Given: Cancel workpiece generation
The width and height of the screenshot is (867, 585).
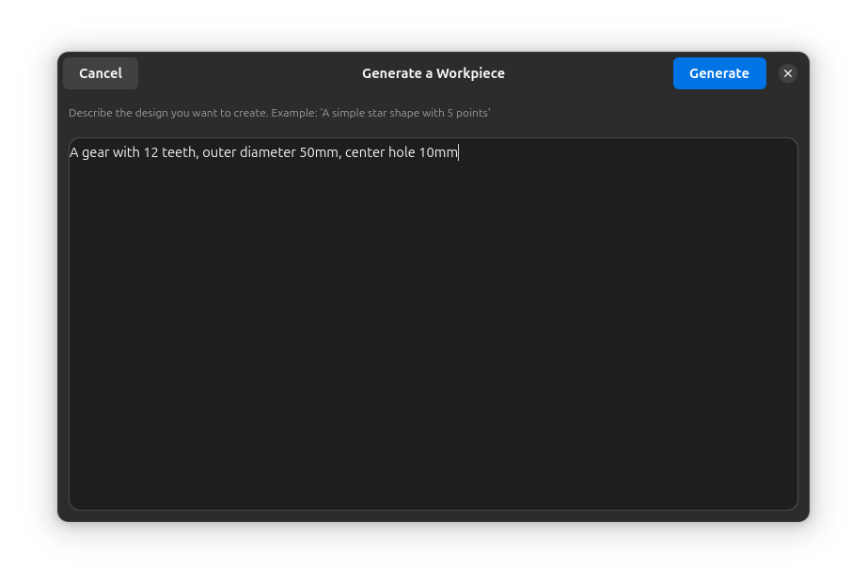Looking at the screenshot, I should tap(100, 72).
